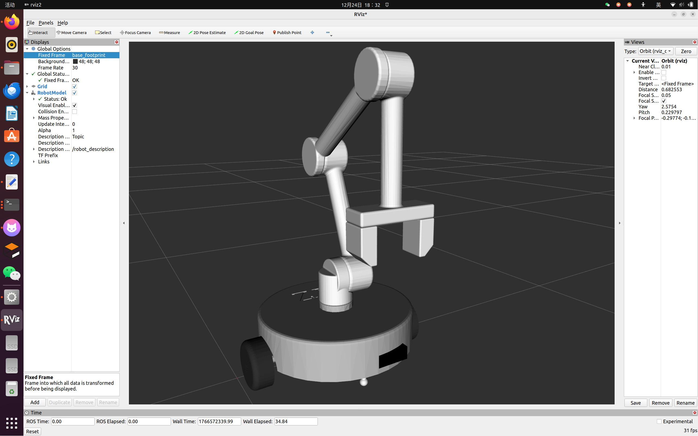Click the blue plus add-tool icon

click(312, 33)
